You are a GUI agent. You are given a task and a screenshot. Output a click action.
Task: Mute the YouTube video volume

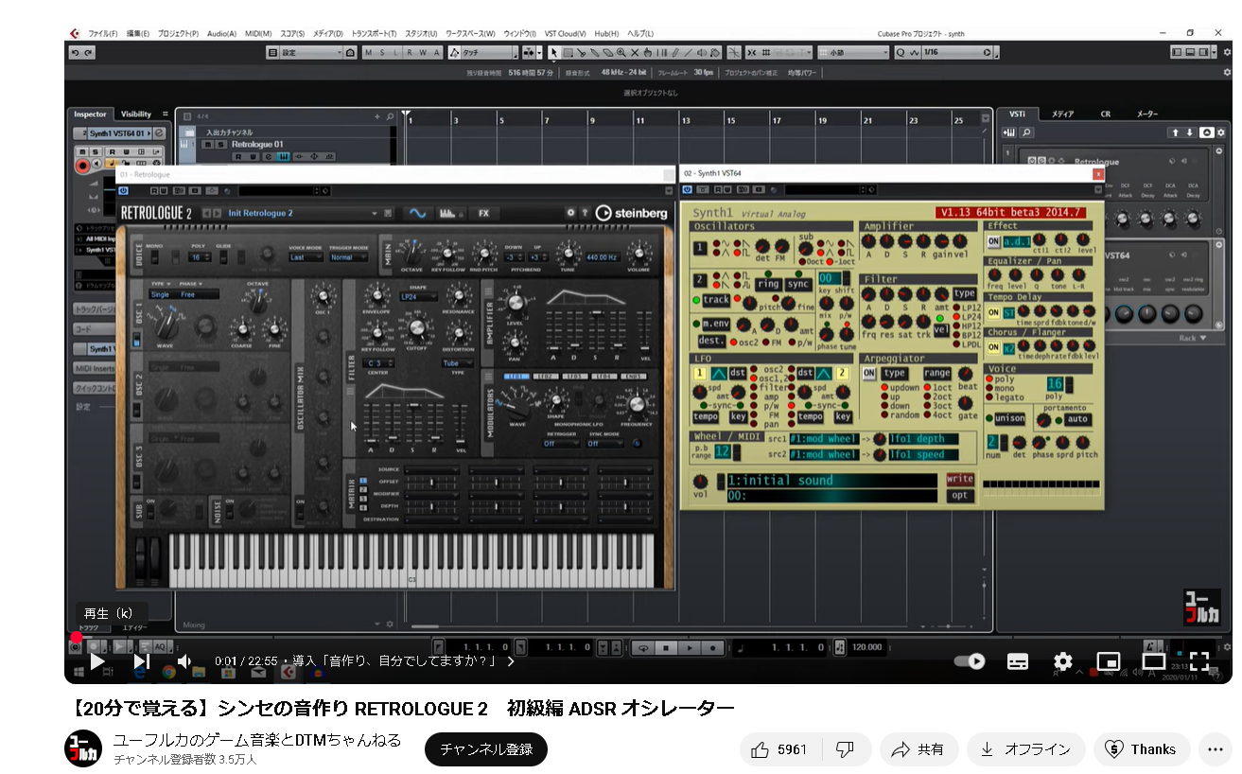click(x=185, y=661)
